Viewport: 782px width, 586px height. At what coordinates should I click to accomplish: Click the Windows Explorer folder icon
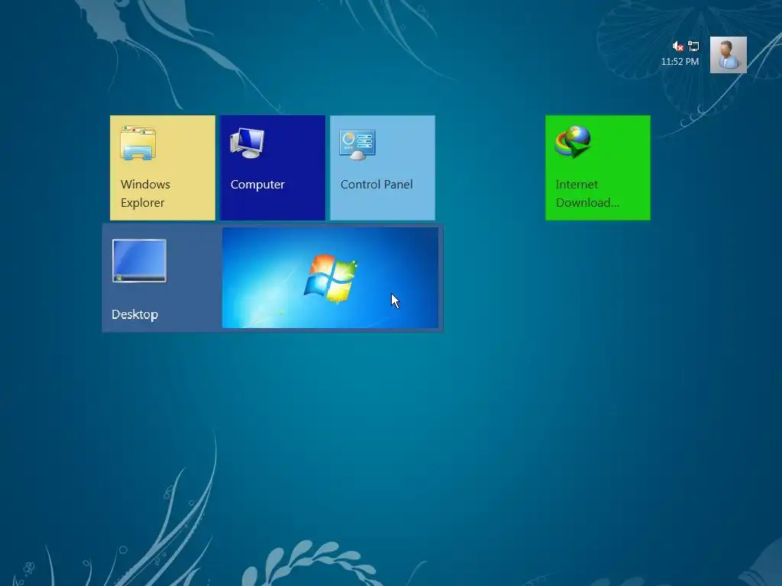pyautogui.click(x=137, y=143)
